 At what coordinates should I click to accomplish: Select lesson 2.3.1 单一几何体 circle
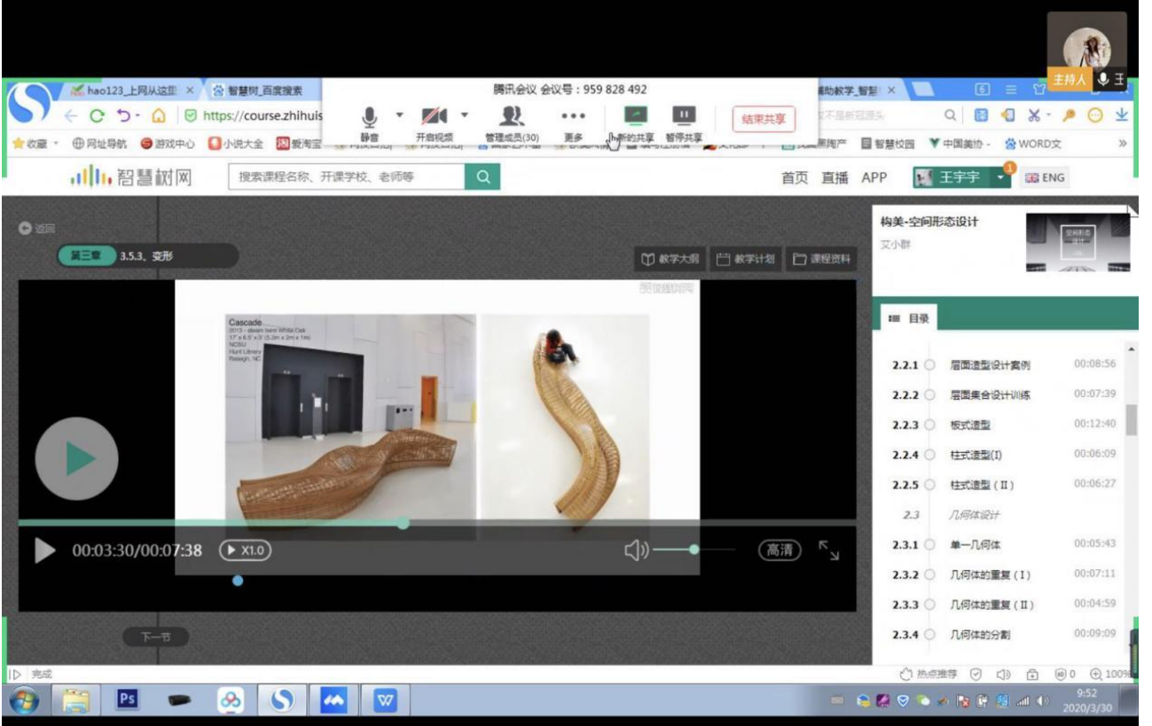coord(929,544)
